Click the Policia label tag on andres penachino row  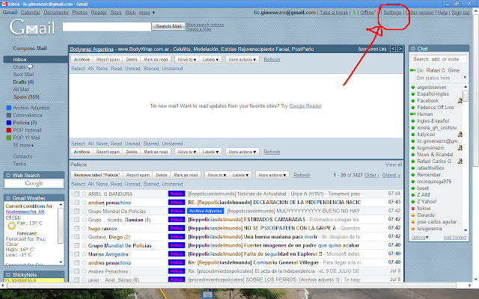click(177, 203)
